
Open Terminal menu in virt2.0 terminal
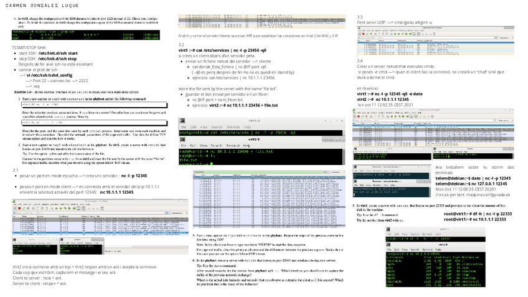click(x=233, y=146)
